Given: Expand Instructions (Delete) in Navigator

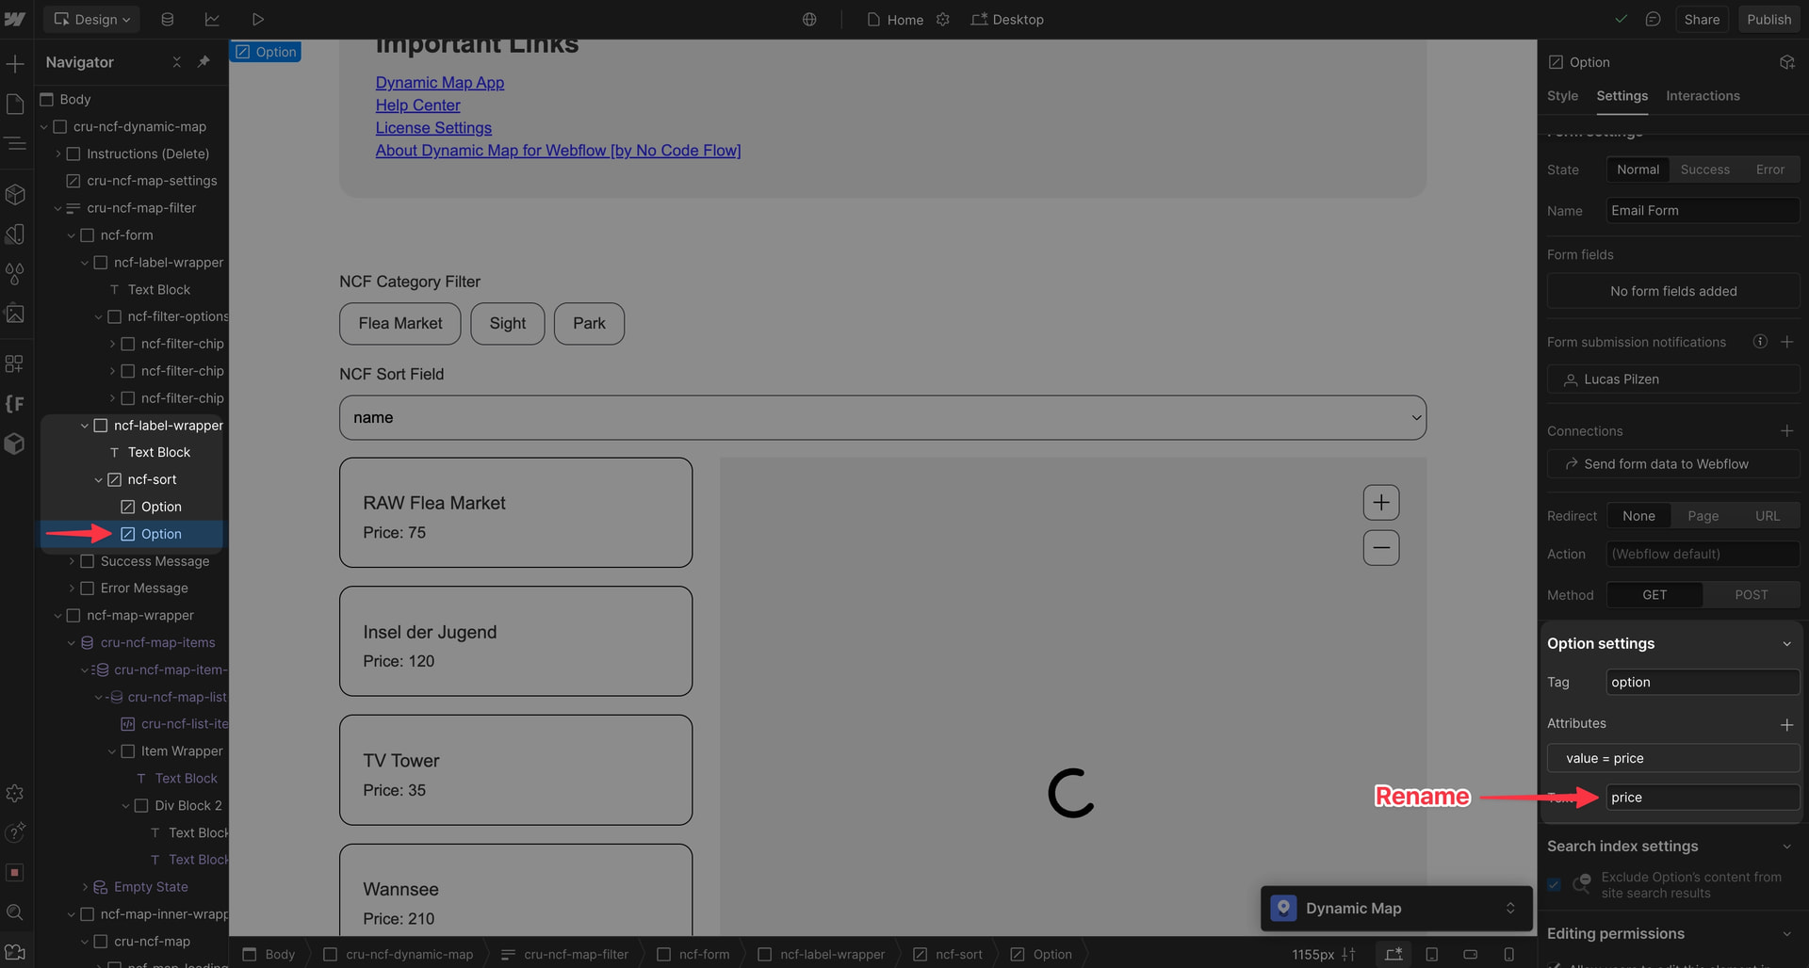Looking at the screenshot, I should click(x=58, y=153).
